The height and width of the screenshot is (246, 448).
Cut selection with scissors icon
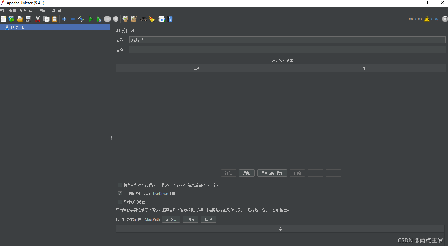click(38, 19)
